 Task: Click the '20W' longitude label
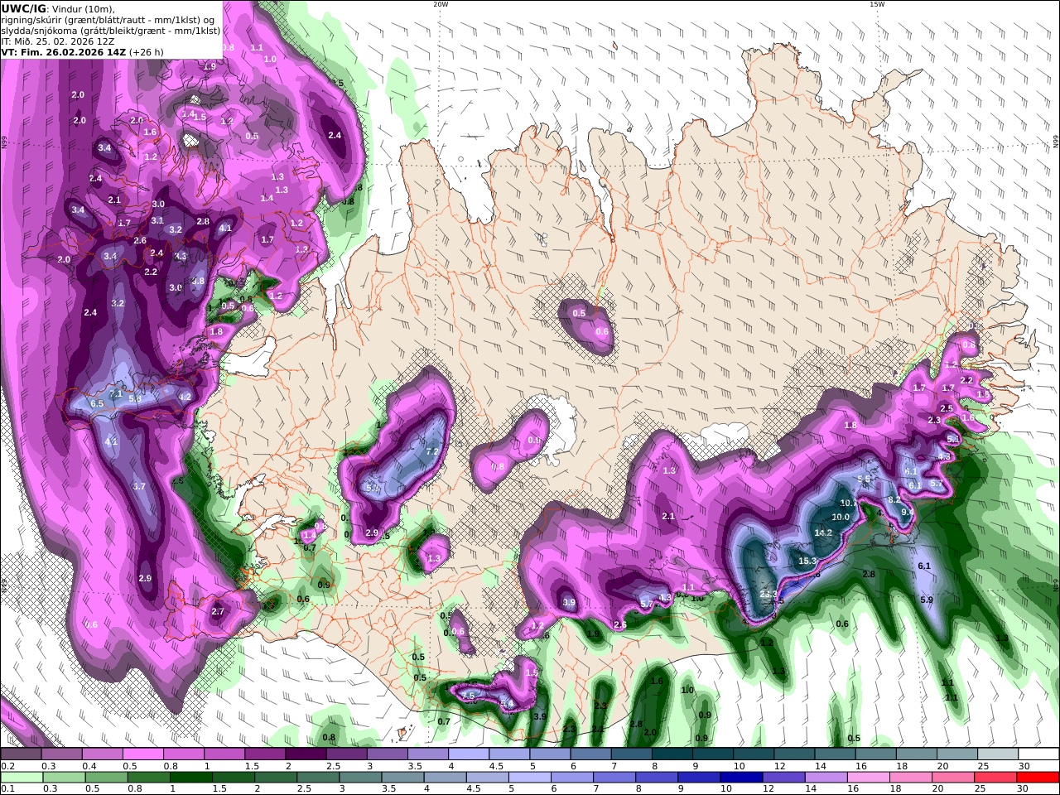click(441, 4)
